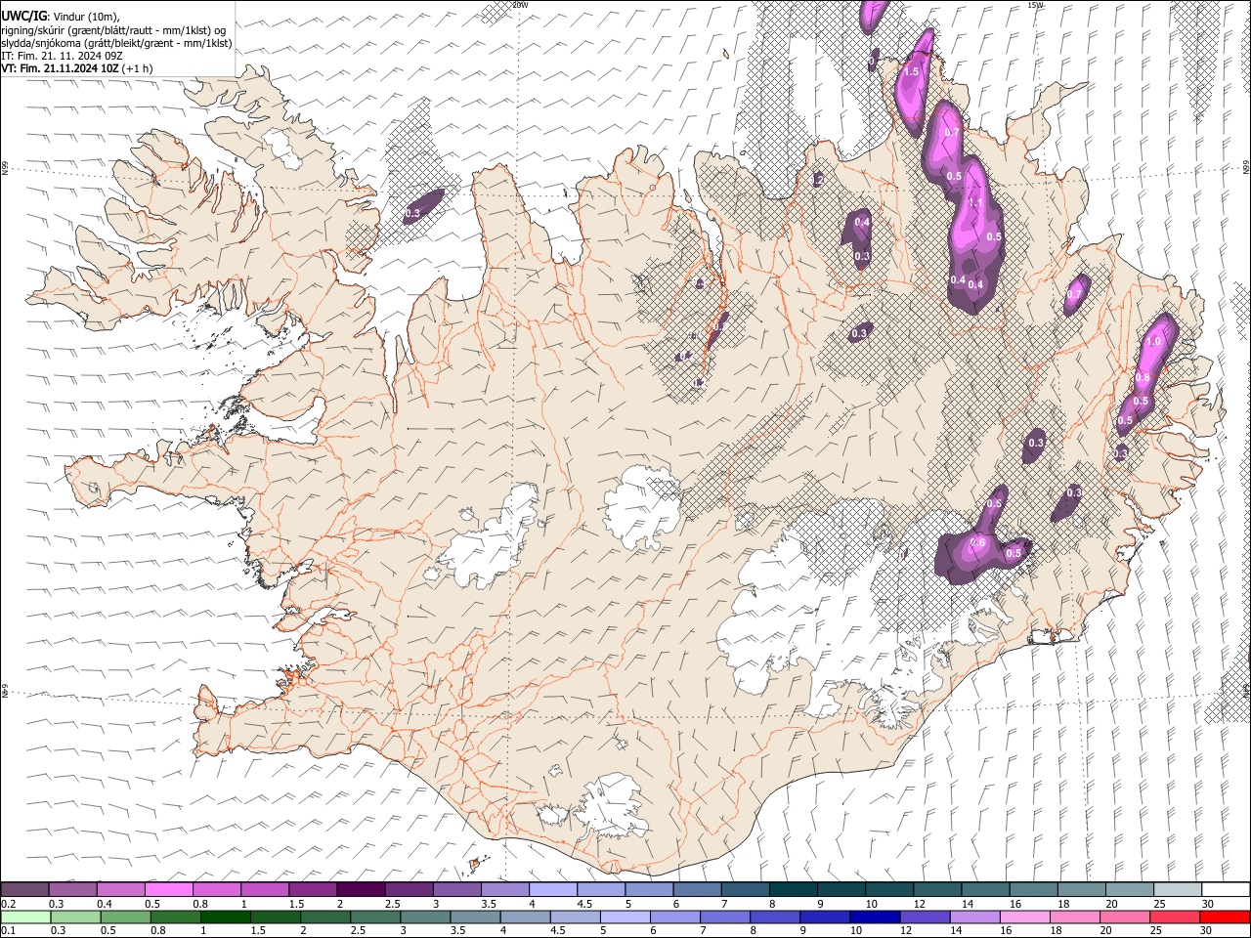Click the 'slydda/snjókoma' legend description line
Image resolution: width=1251 pixels, height=938 pixels.
[x=116, y=43]
